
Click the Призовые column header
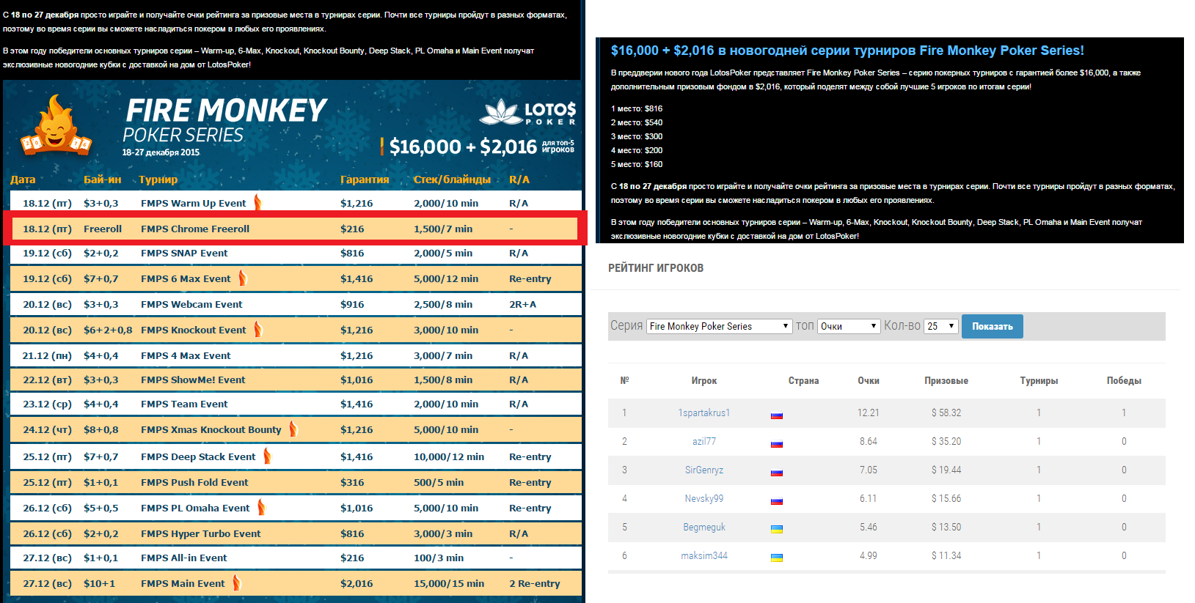946,381
